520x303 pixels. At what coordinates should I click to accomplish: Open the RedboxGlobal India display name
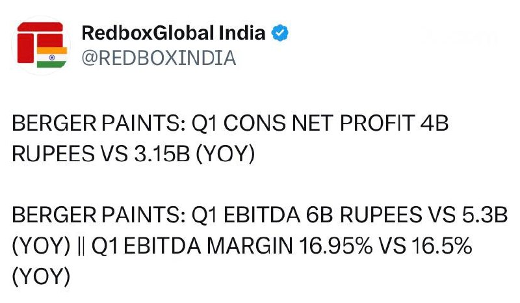(174, 33)
